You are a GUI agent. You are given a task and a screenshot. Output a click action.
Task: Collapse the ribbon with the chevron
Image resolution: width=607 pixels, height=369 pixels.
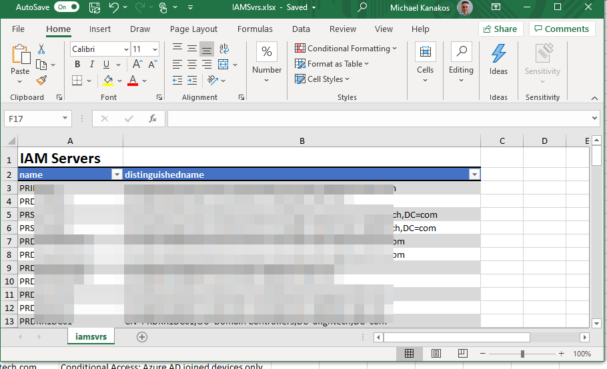[x=594, y=98]
